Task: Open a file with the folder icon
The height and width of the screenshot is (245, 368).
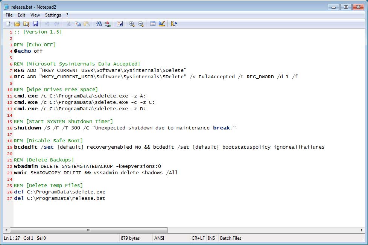Action: 17,24
